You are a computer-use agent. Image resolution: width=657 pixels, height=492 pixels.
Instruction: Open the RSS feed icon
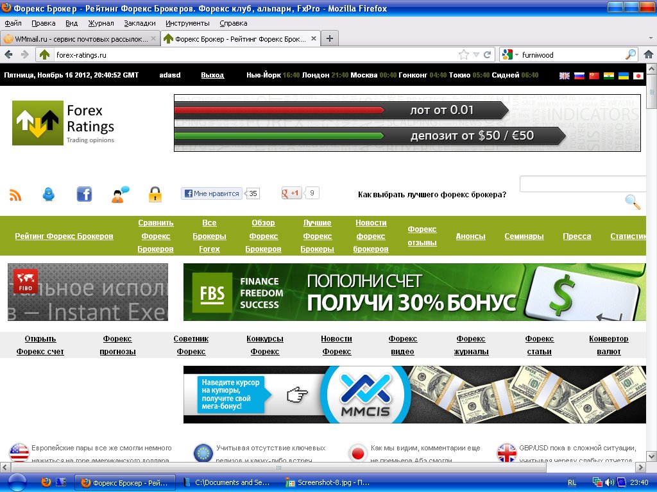pyautogui.click(x=15, y=195)
